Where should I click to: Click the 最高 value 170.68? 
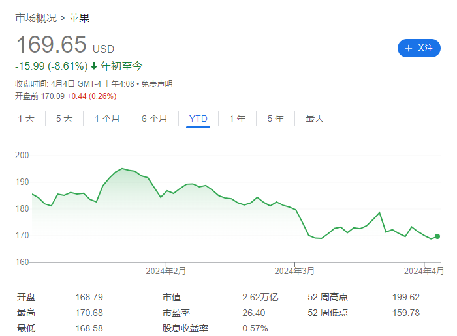pyautogui.click(x=89, y=313)
